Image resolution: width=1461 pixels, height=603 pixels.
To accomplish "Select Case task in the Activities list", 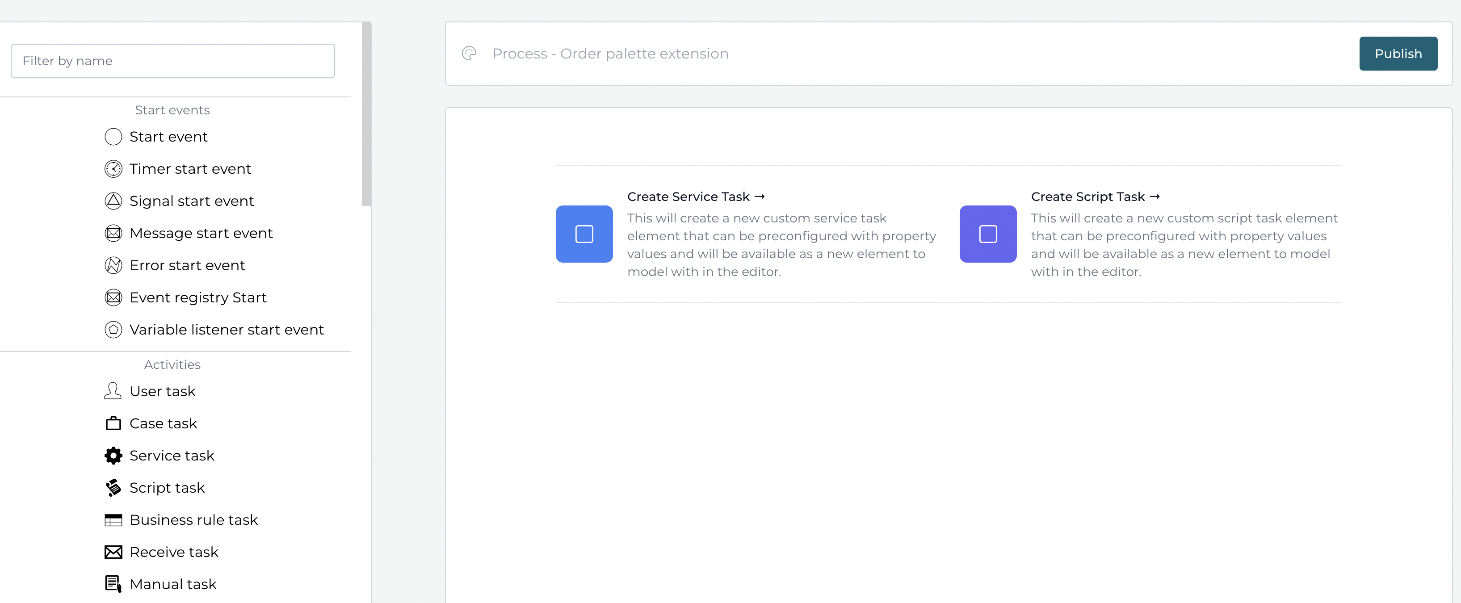I will click(164, 423).
